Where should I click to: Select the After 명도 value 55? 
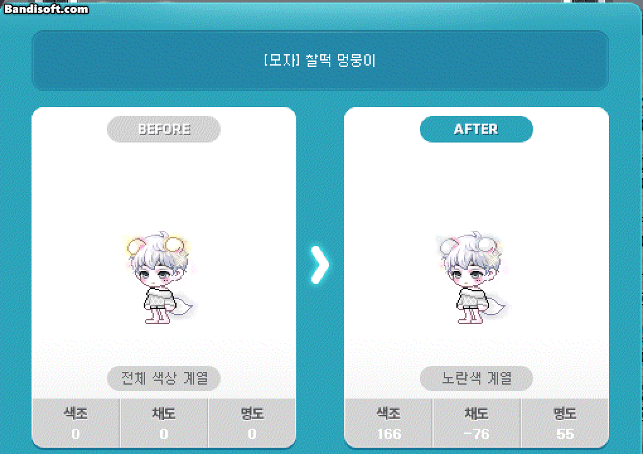[x=565, y=434]
